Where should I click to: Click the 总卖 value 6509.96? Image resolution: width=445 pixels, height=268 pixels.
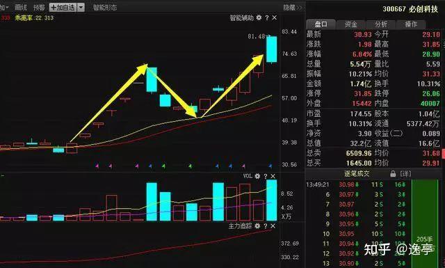(359, 153)
